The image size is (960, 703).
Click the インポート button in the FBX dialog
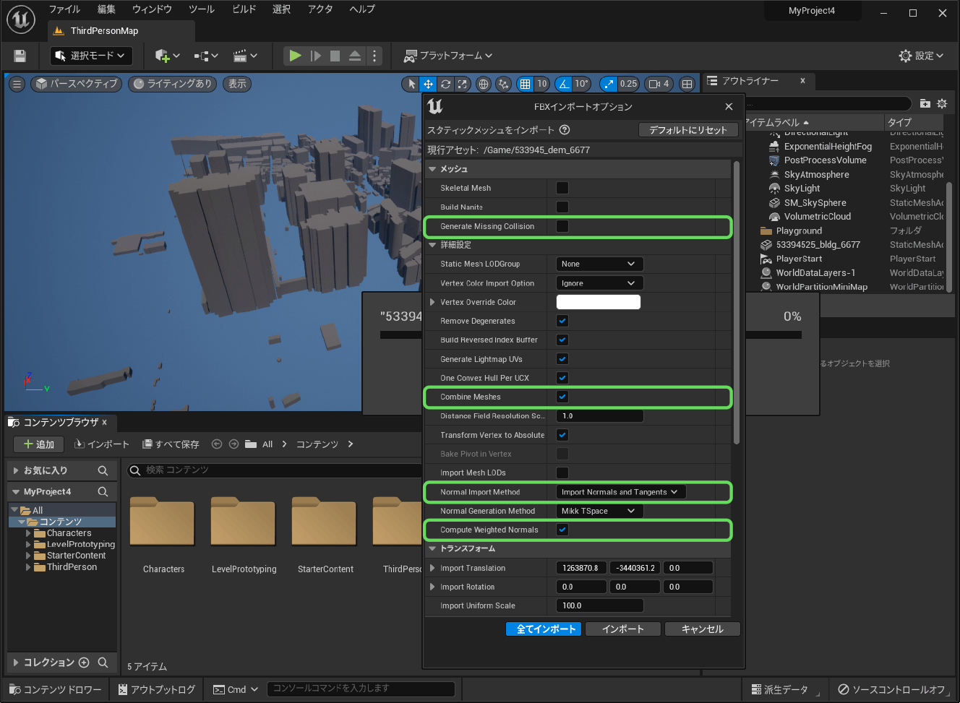(623, 629)
